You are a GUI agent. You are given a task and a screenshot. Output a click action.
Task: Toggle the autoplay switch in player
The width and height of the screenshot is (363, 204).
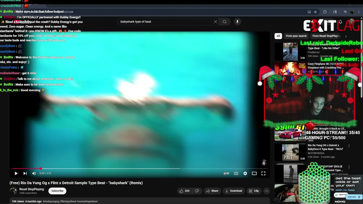pos(226,173)
